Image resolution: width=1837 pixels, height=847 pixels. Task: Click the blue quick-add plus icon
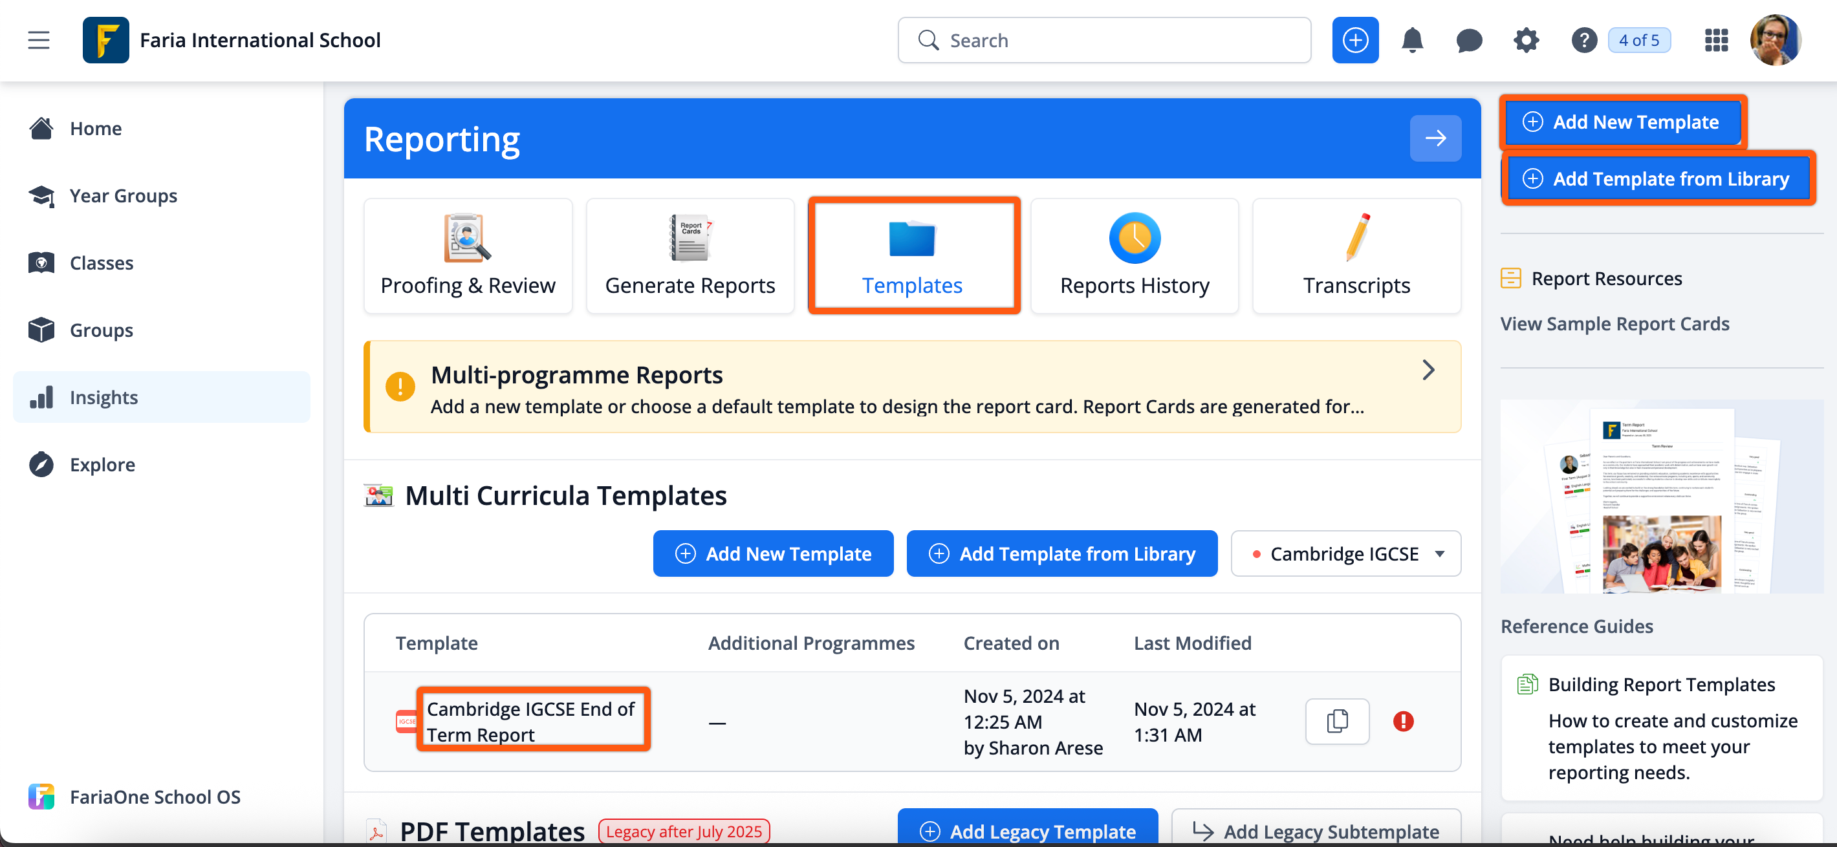point(1355,41)
